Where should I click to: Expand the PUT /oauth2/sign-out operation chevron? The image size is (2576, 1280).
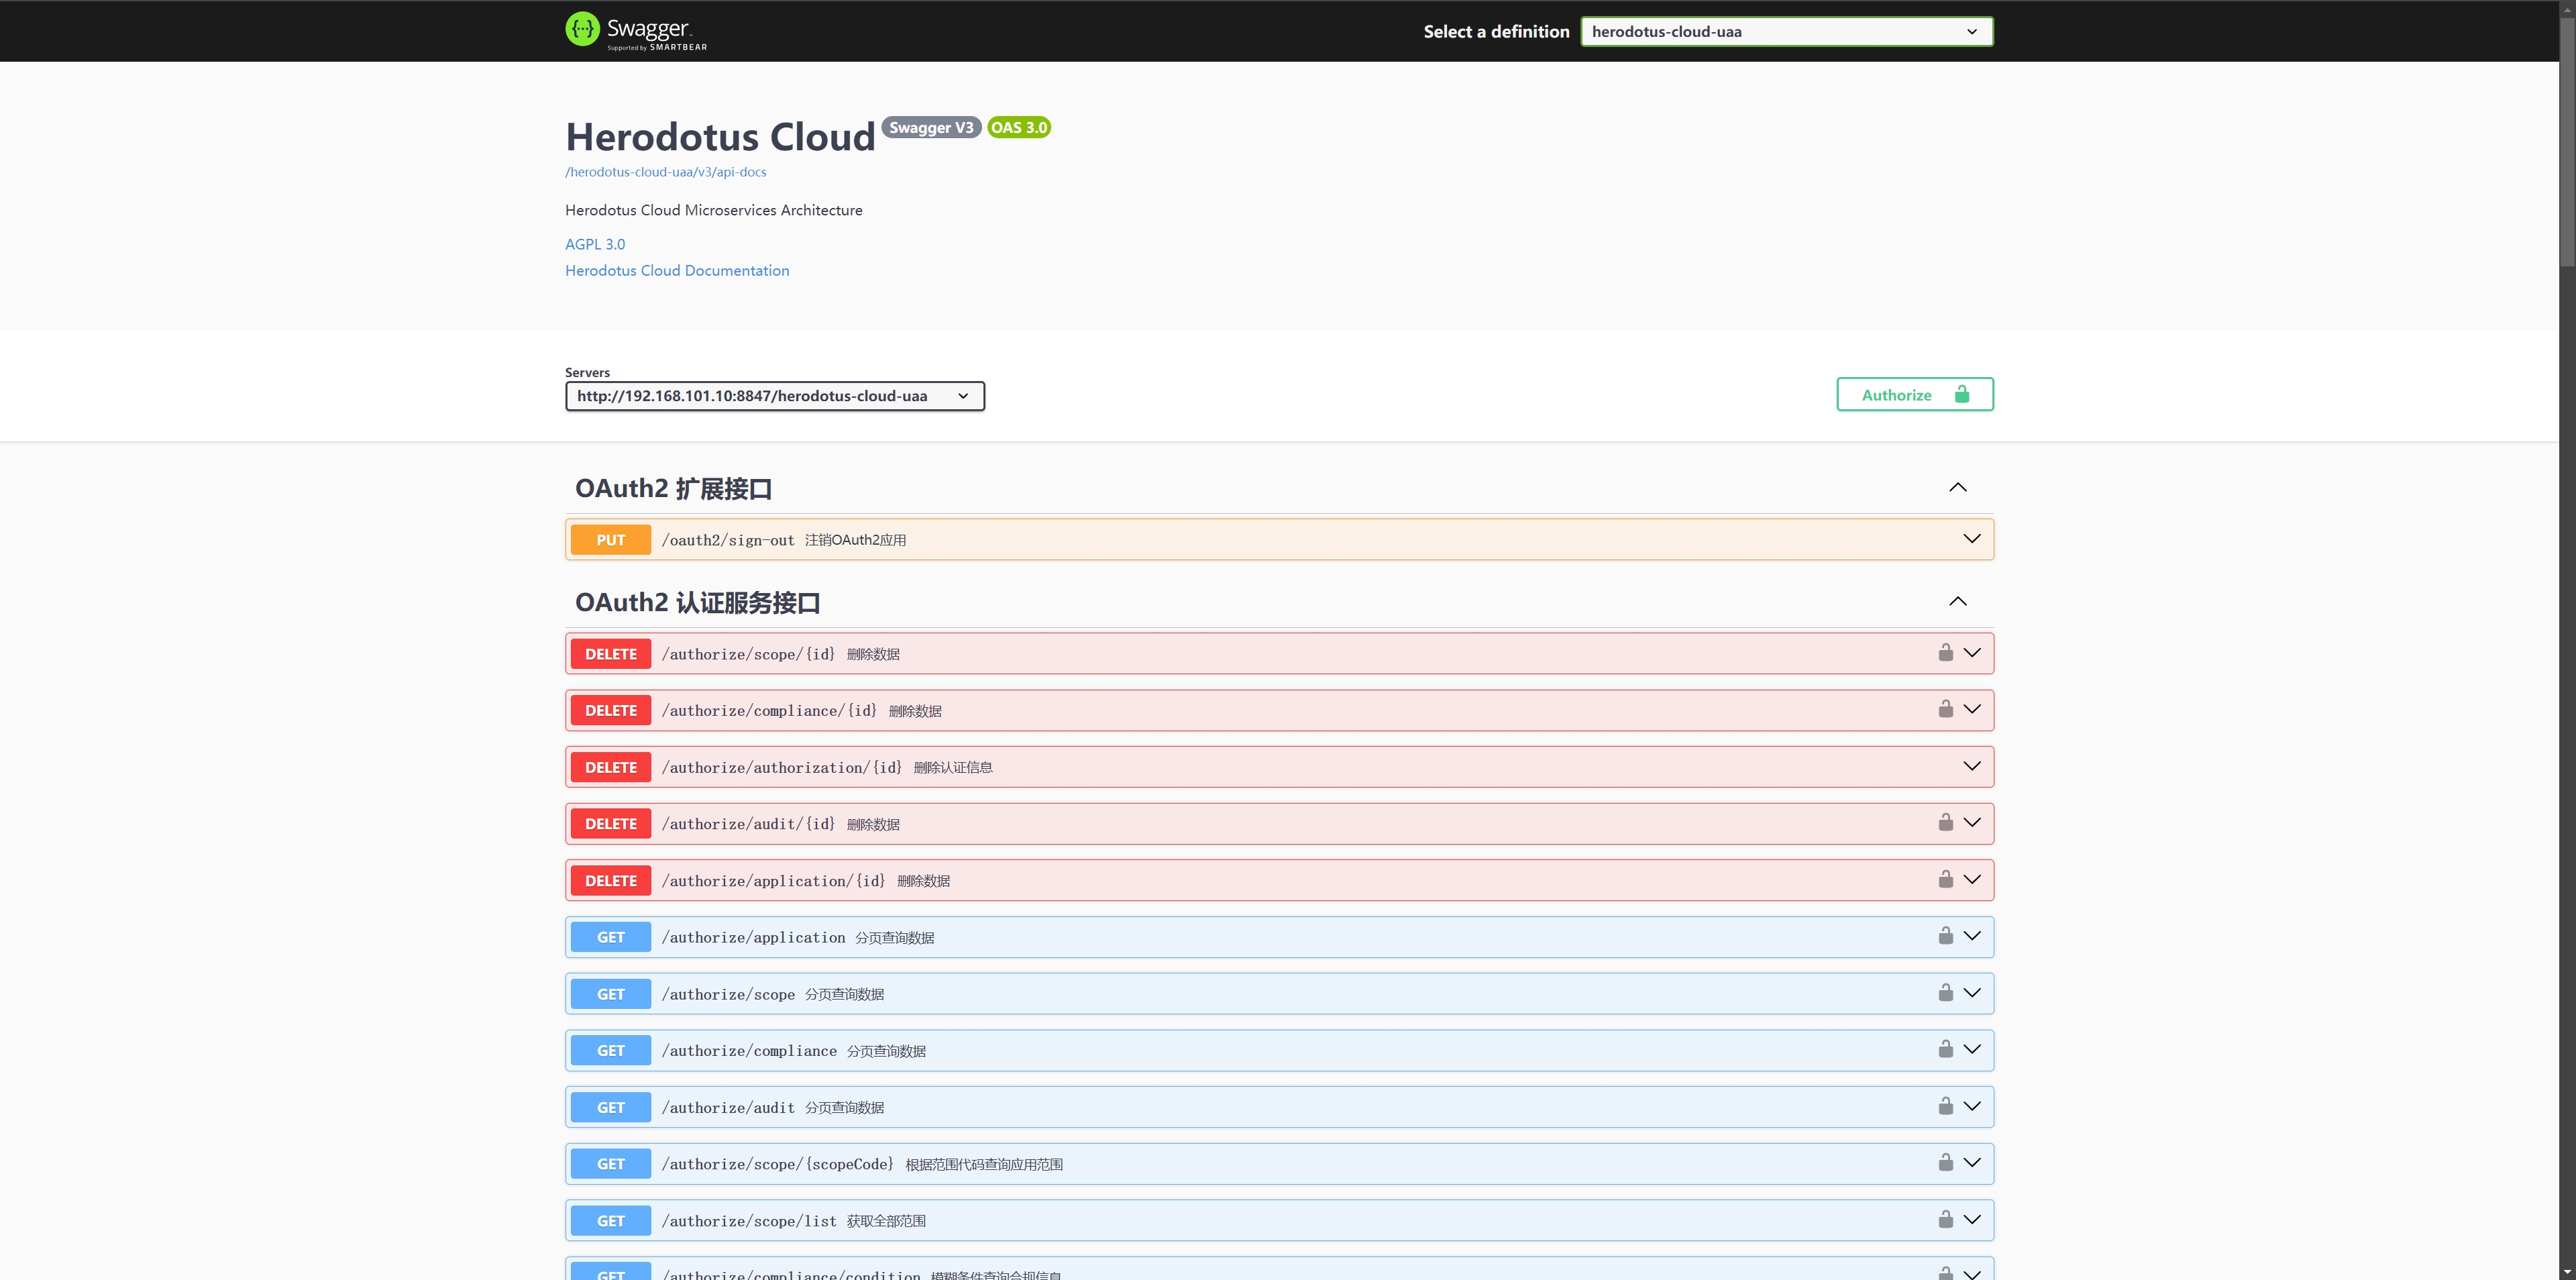(1971, 539)
